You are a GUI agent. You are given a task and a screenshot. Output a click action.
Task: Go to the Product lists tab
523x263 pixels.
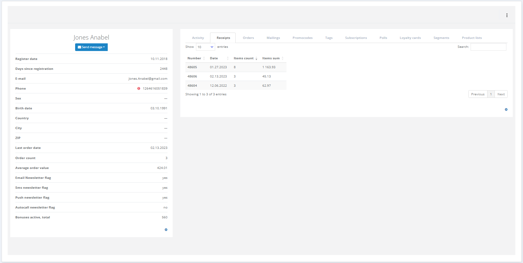(x=472, y=38)
